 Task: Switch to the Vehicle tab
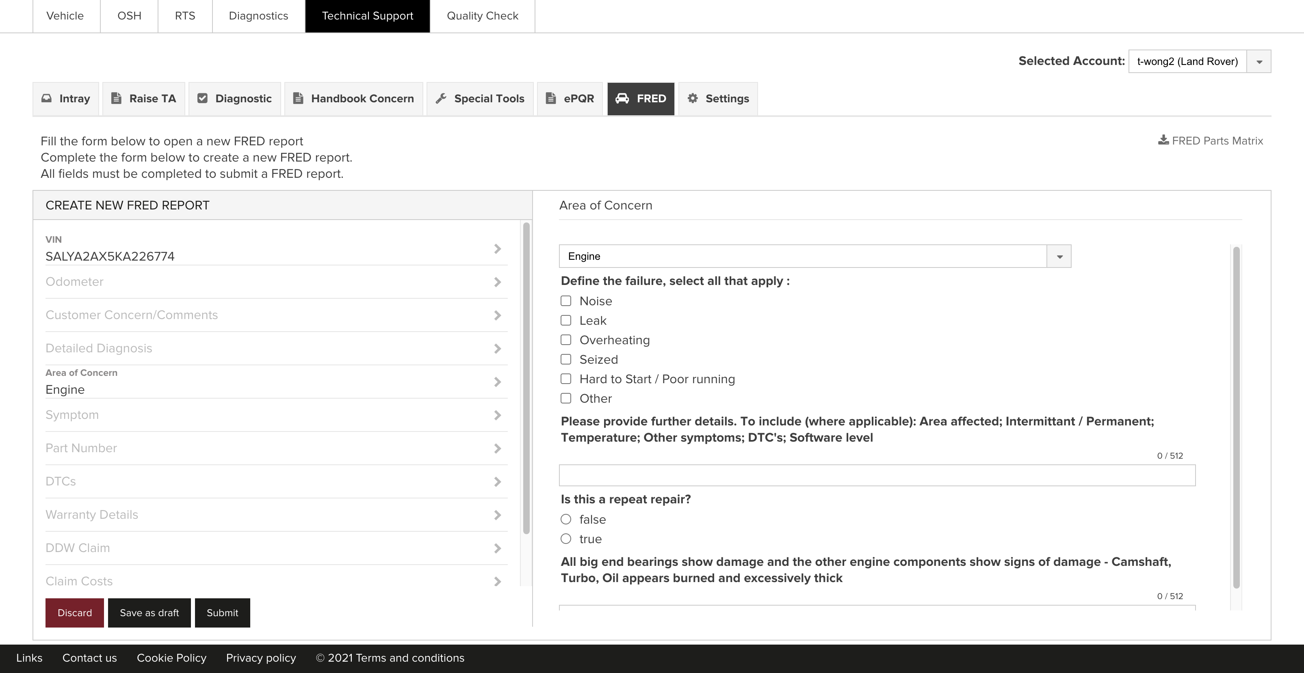tap(65, 16)
